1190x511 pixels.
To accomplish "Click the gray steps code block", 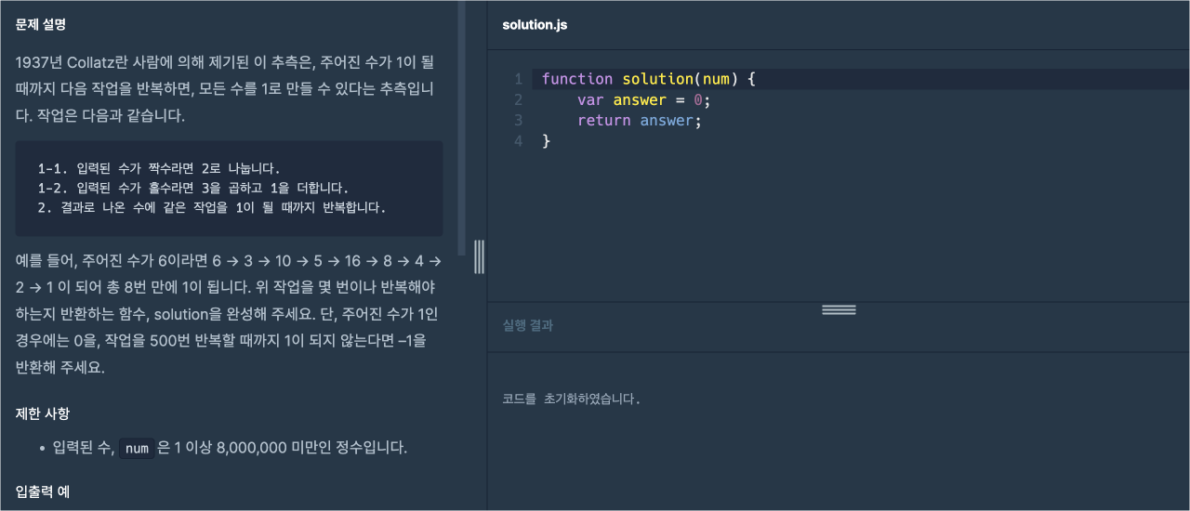I will tap(229, 189).
